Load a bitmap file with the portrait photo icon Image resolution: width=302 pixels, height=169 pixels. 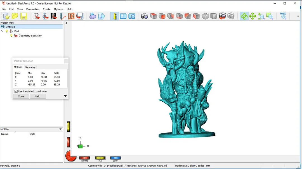[x=54, y=16]
